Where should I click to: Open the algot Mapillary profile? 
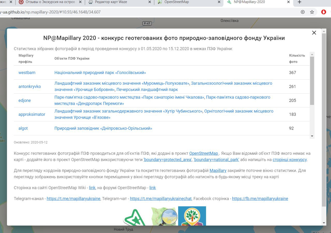pos(23,128)
